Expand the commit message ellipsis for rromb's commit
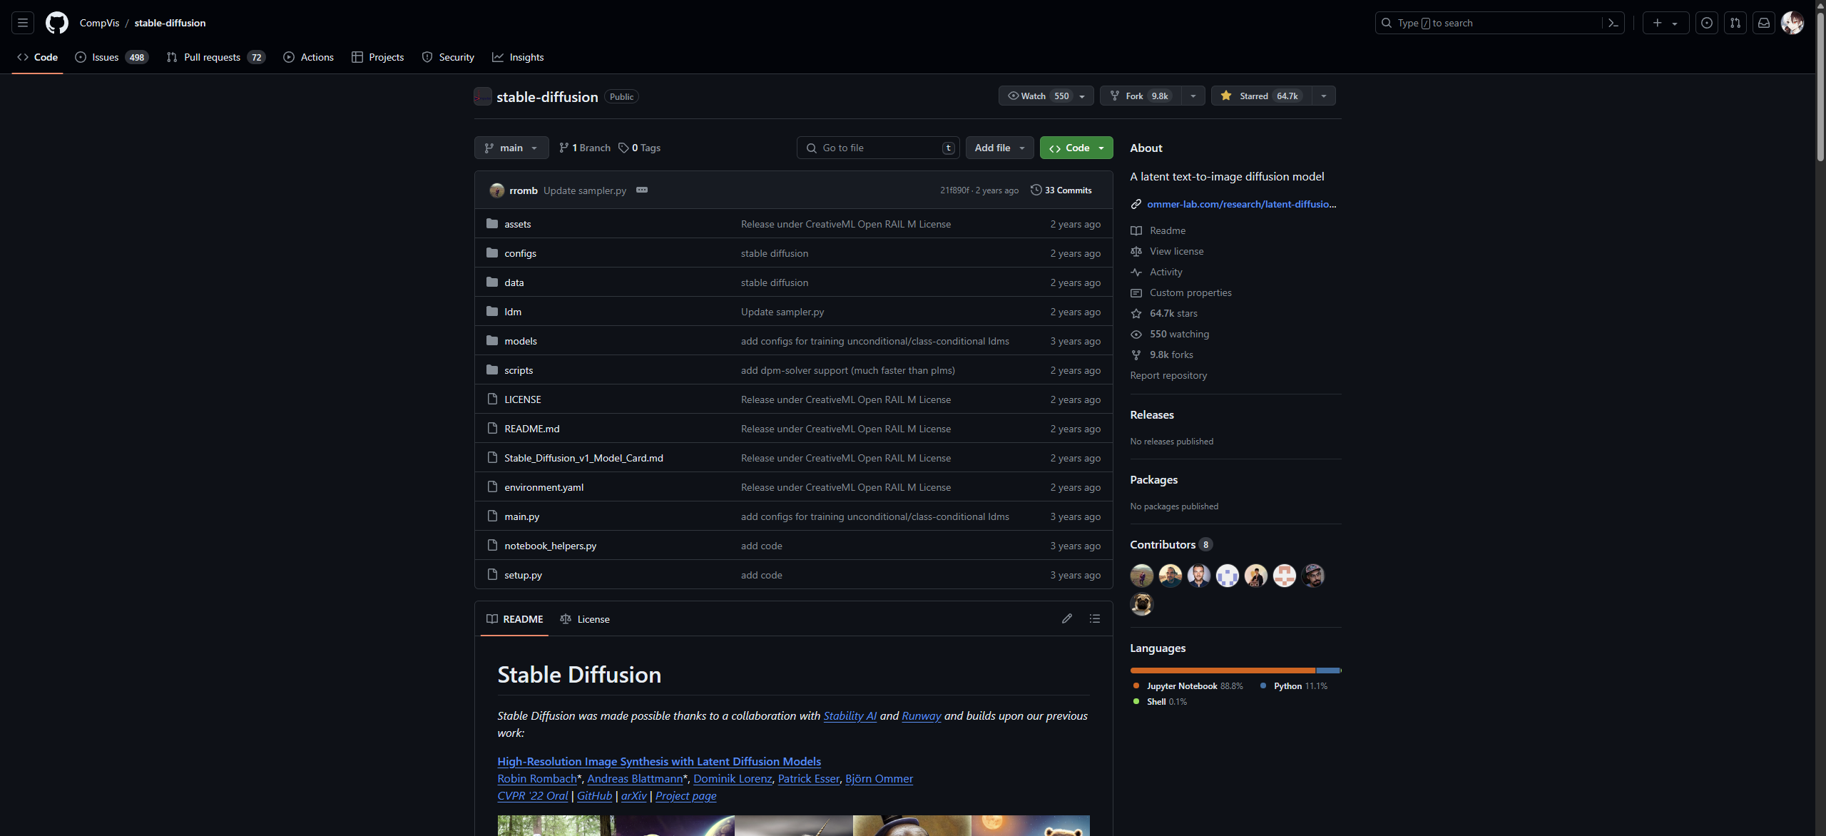The height and width of the screenshot is (836, 1826). tap(641, 190)
